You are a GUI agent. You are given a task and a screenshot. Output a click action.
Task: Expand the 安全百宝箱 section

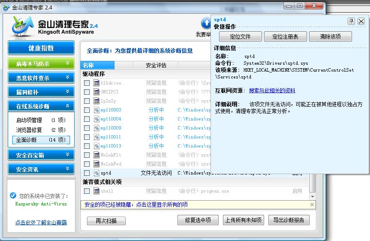(41, 155)
